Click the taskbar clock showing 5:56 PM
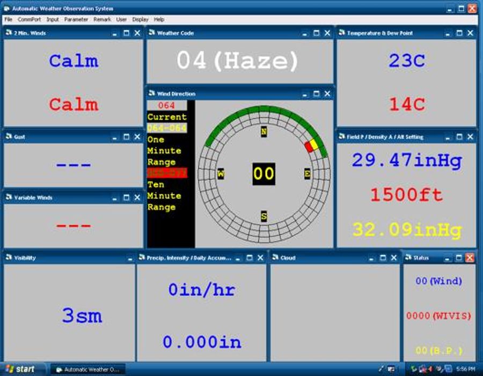 [x=465, y=369]
